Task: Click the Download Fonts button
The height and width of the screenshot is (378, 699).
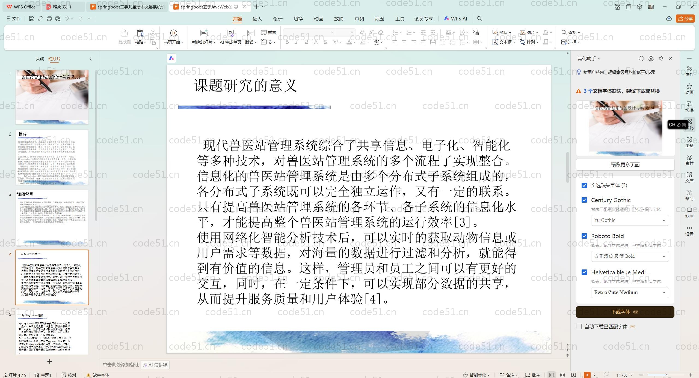Action: (625, 312)
